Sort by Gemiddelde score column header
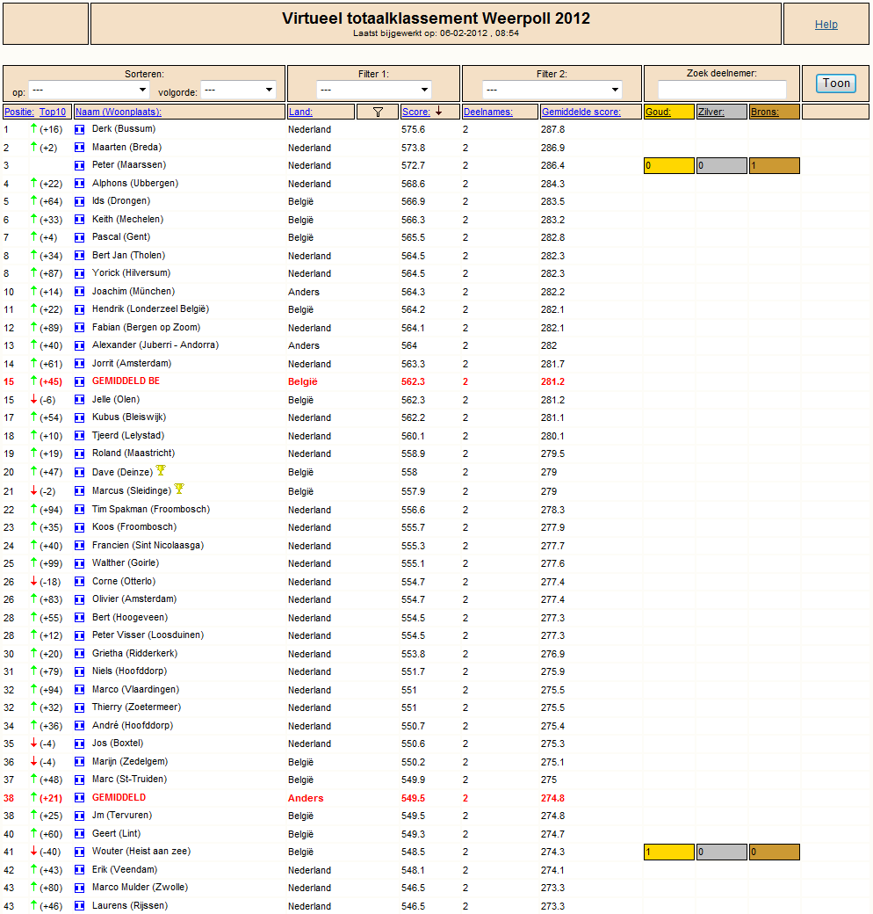 click(581, 112)
